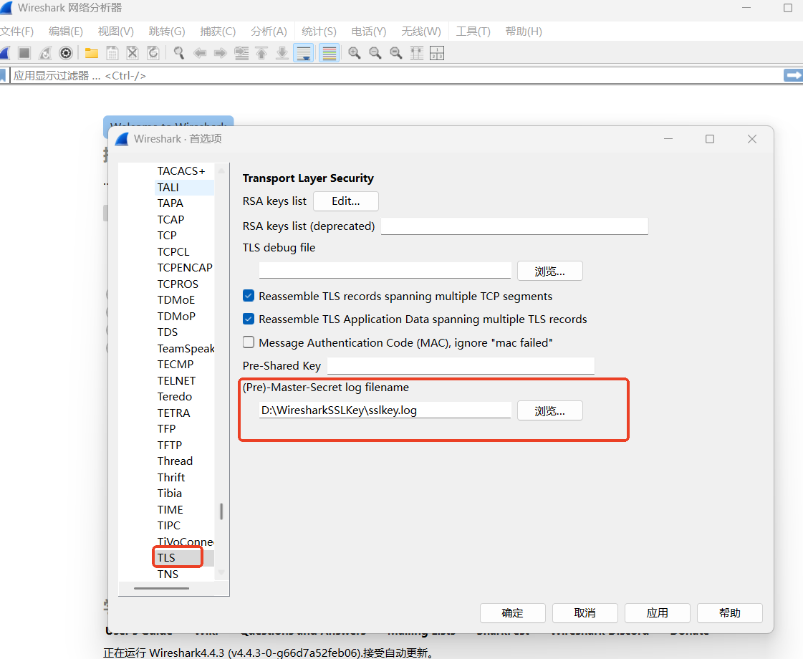Select TACACS+ in the protocol list
This screenshot has height=659, width=803.
tap(181, 171)
